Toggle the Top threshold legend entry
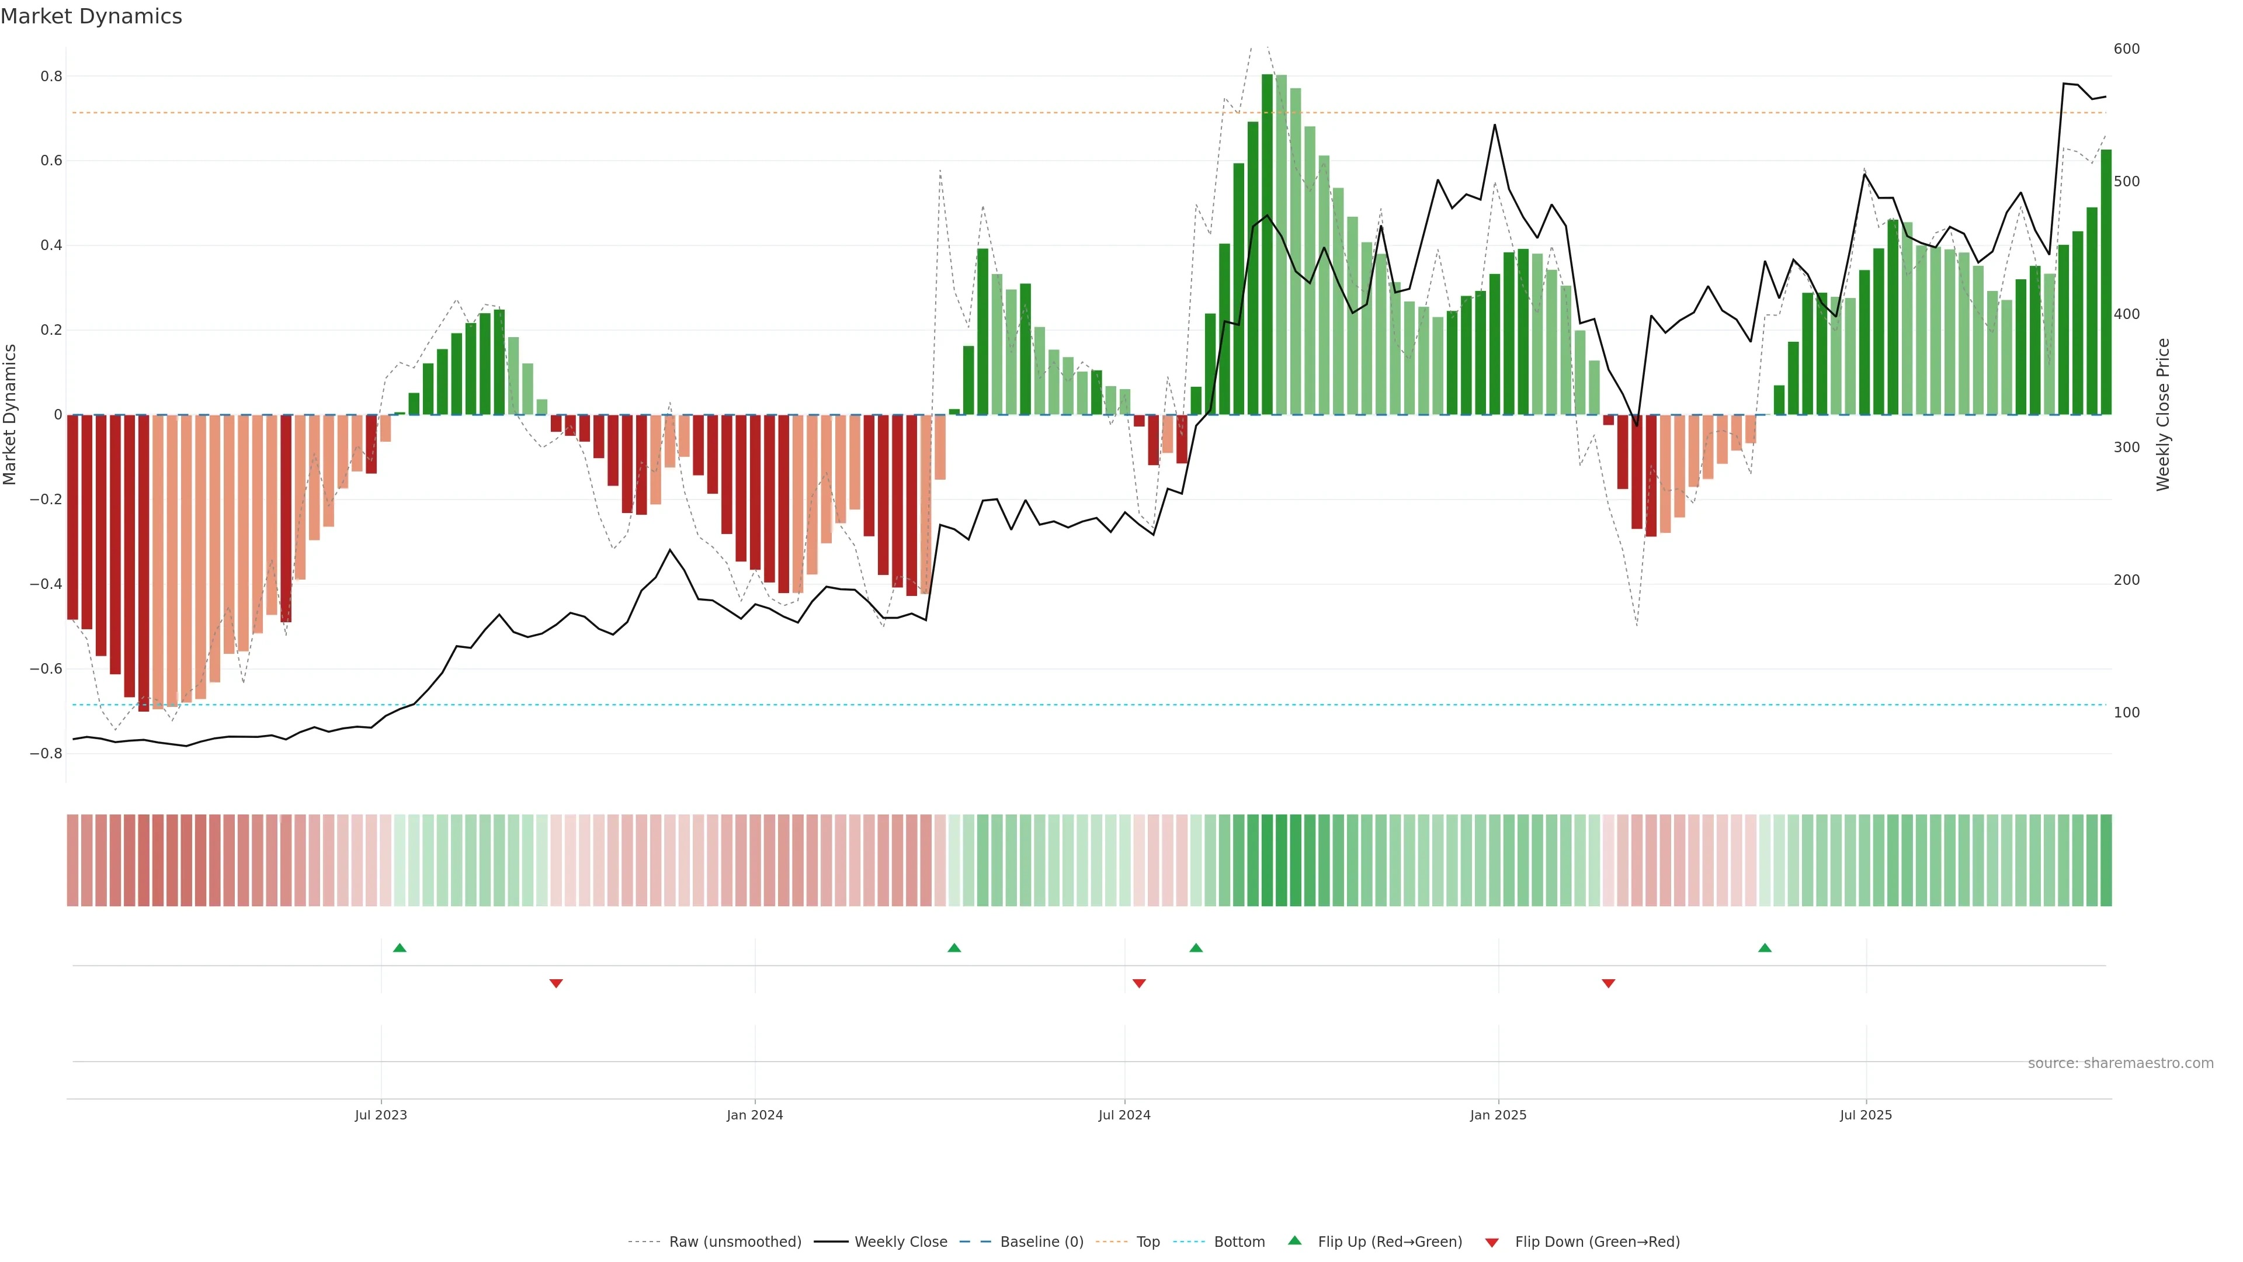Viewport: 2243px width, 1262px height. coord(1148,1242)
